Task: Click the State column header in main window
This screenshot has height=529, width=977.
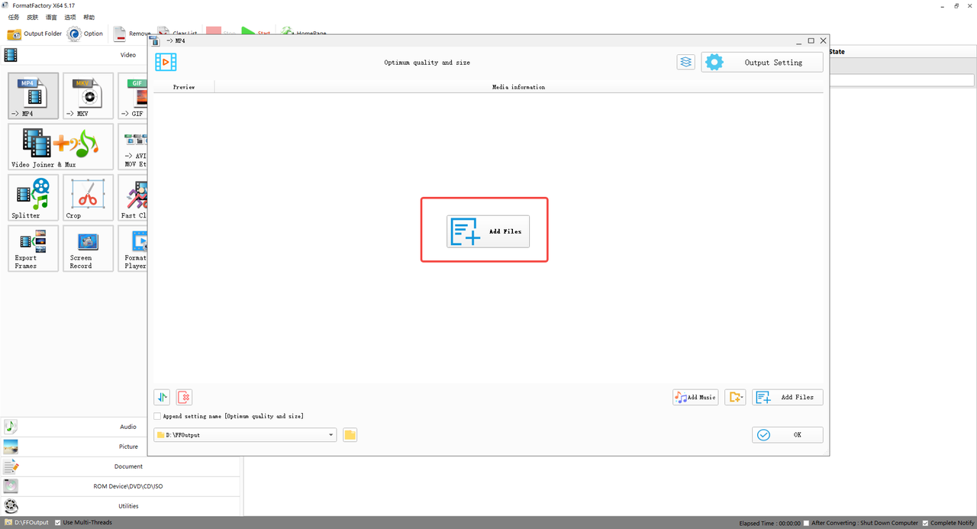Action: [x=837, y=52]
